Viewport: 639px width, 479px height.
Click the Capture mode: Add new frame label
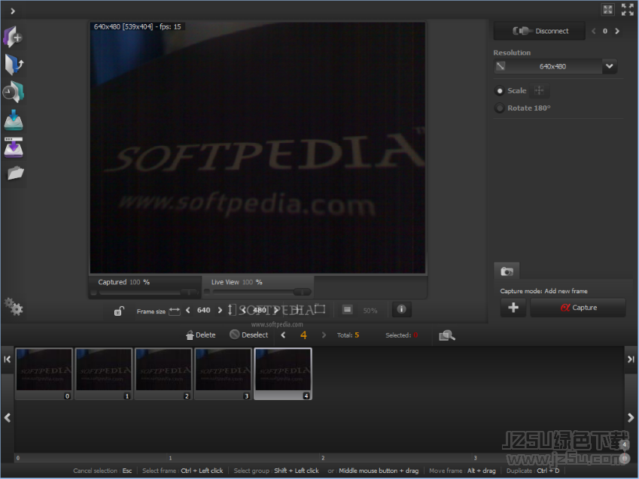(543, 291)
